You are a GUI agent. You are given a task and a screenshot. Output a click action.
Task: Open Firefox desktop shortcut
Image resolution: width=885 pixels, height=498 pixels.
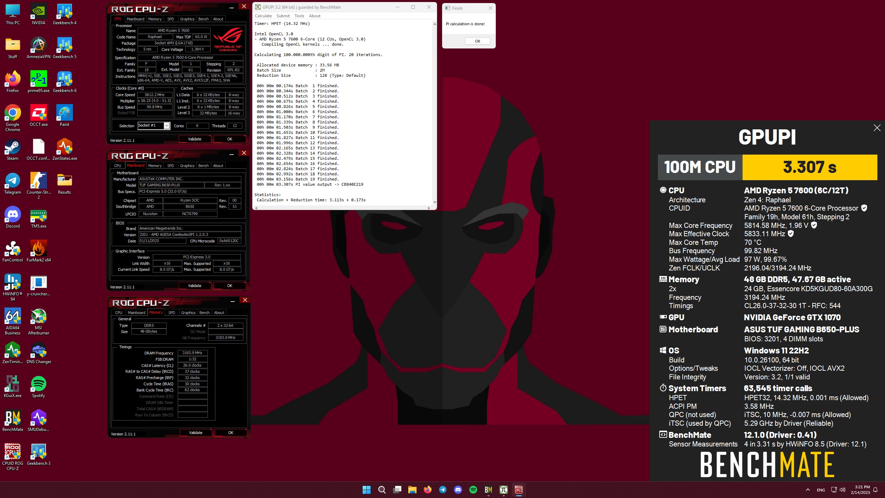pyautogui.click(x=13, y=82)
